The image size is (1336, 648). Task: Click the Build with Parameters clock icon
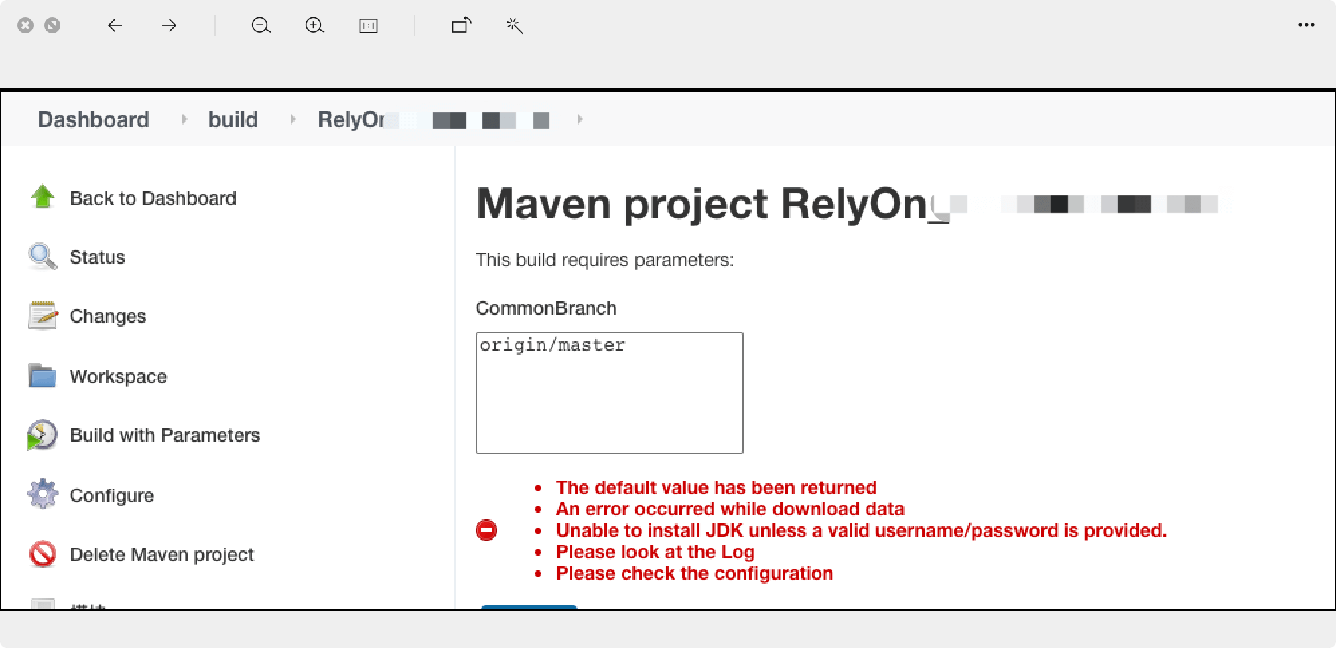(x=42, y=435)
